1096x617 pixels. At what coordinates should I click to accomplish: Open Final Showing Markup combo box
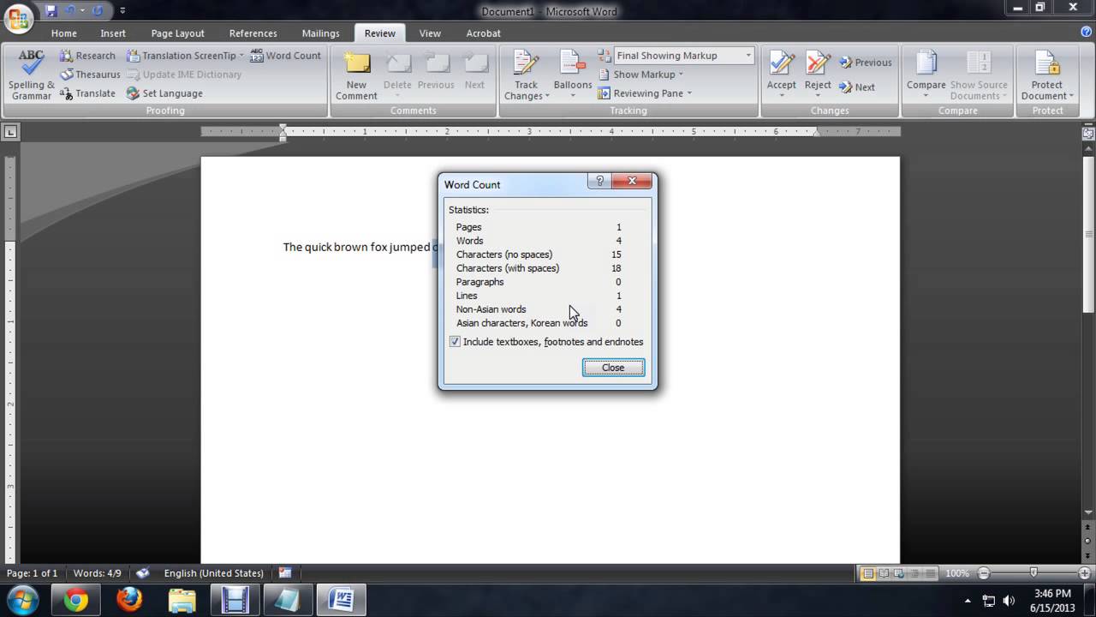coord(683,56)
